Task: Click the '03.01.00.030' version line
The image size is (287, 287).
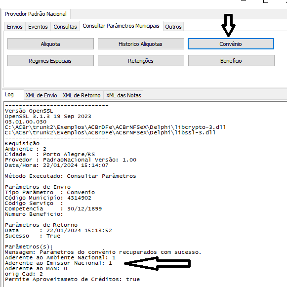Action: (26, 122)
